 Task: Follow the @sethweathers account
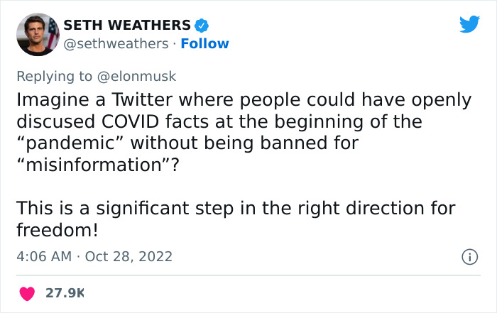(x=204, y=43)
